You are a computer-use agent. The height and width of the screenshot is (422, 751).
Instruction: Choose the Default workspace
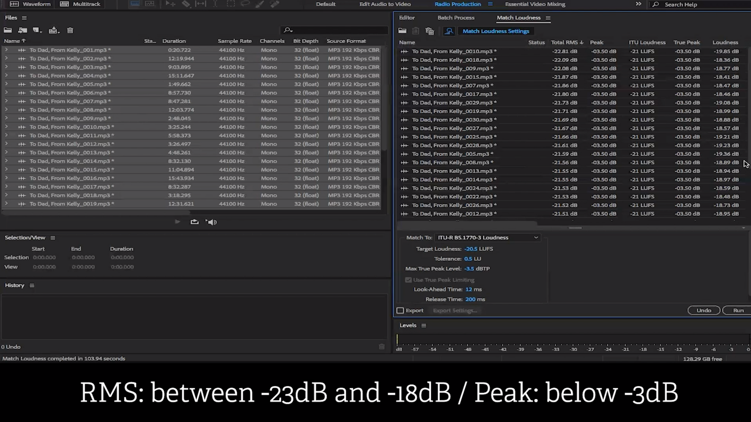pyautogui.click(x=326, y=4)
